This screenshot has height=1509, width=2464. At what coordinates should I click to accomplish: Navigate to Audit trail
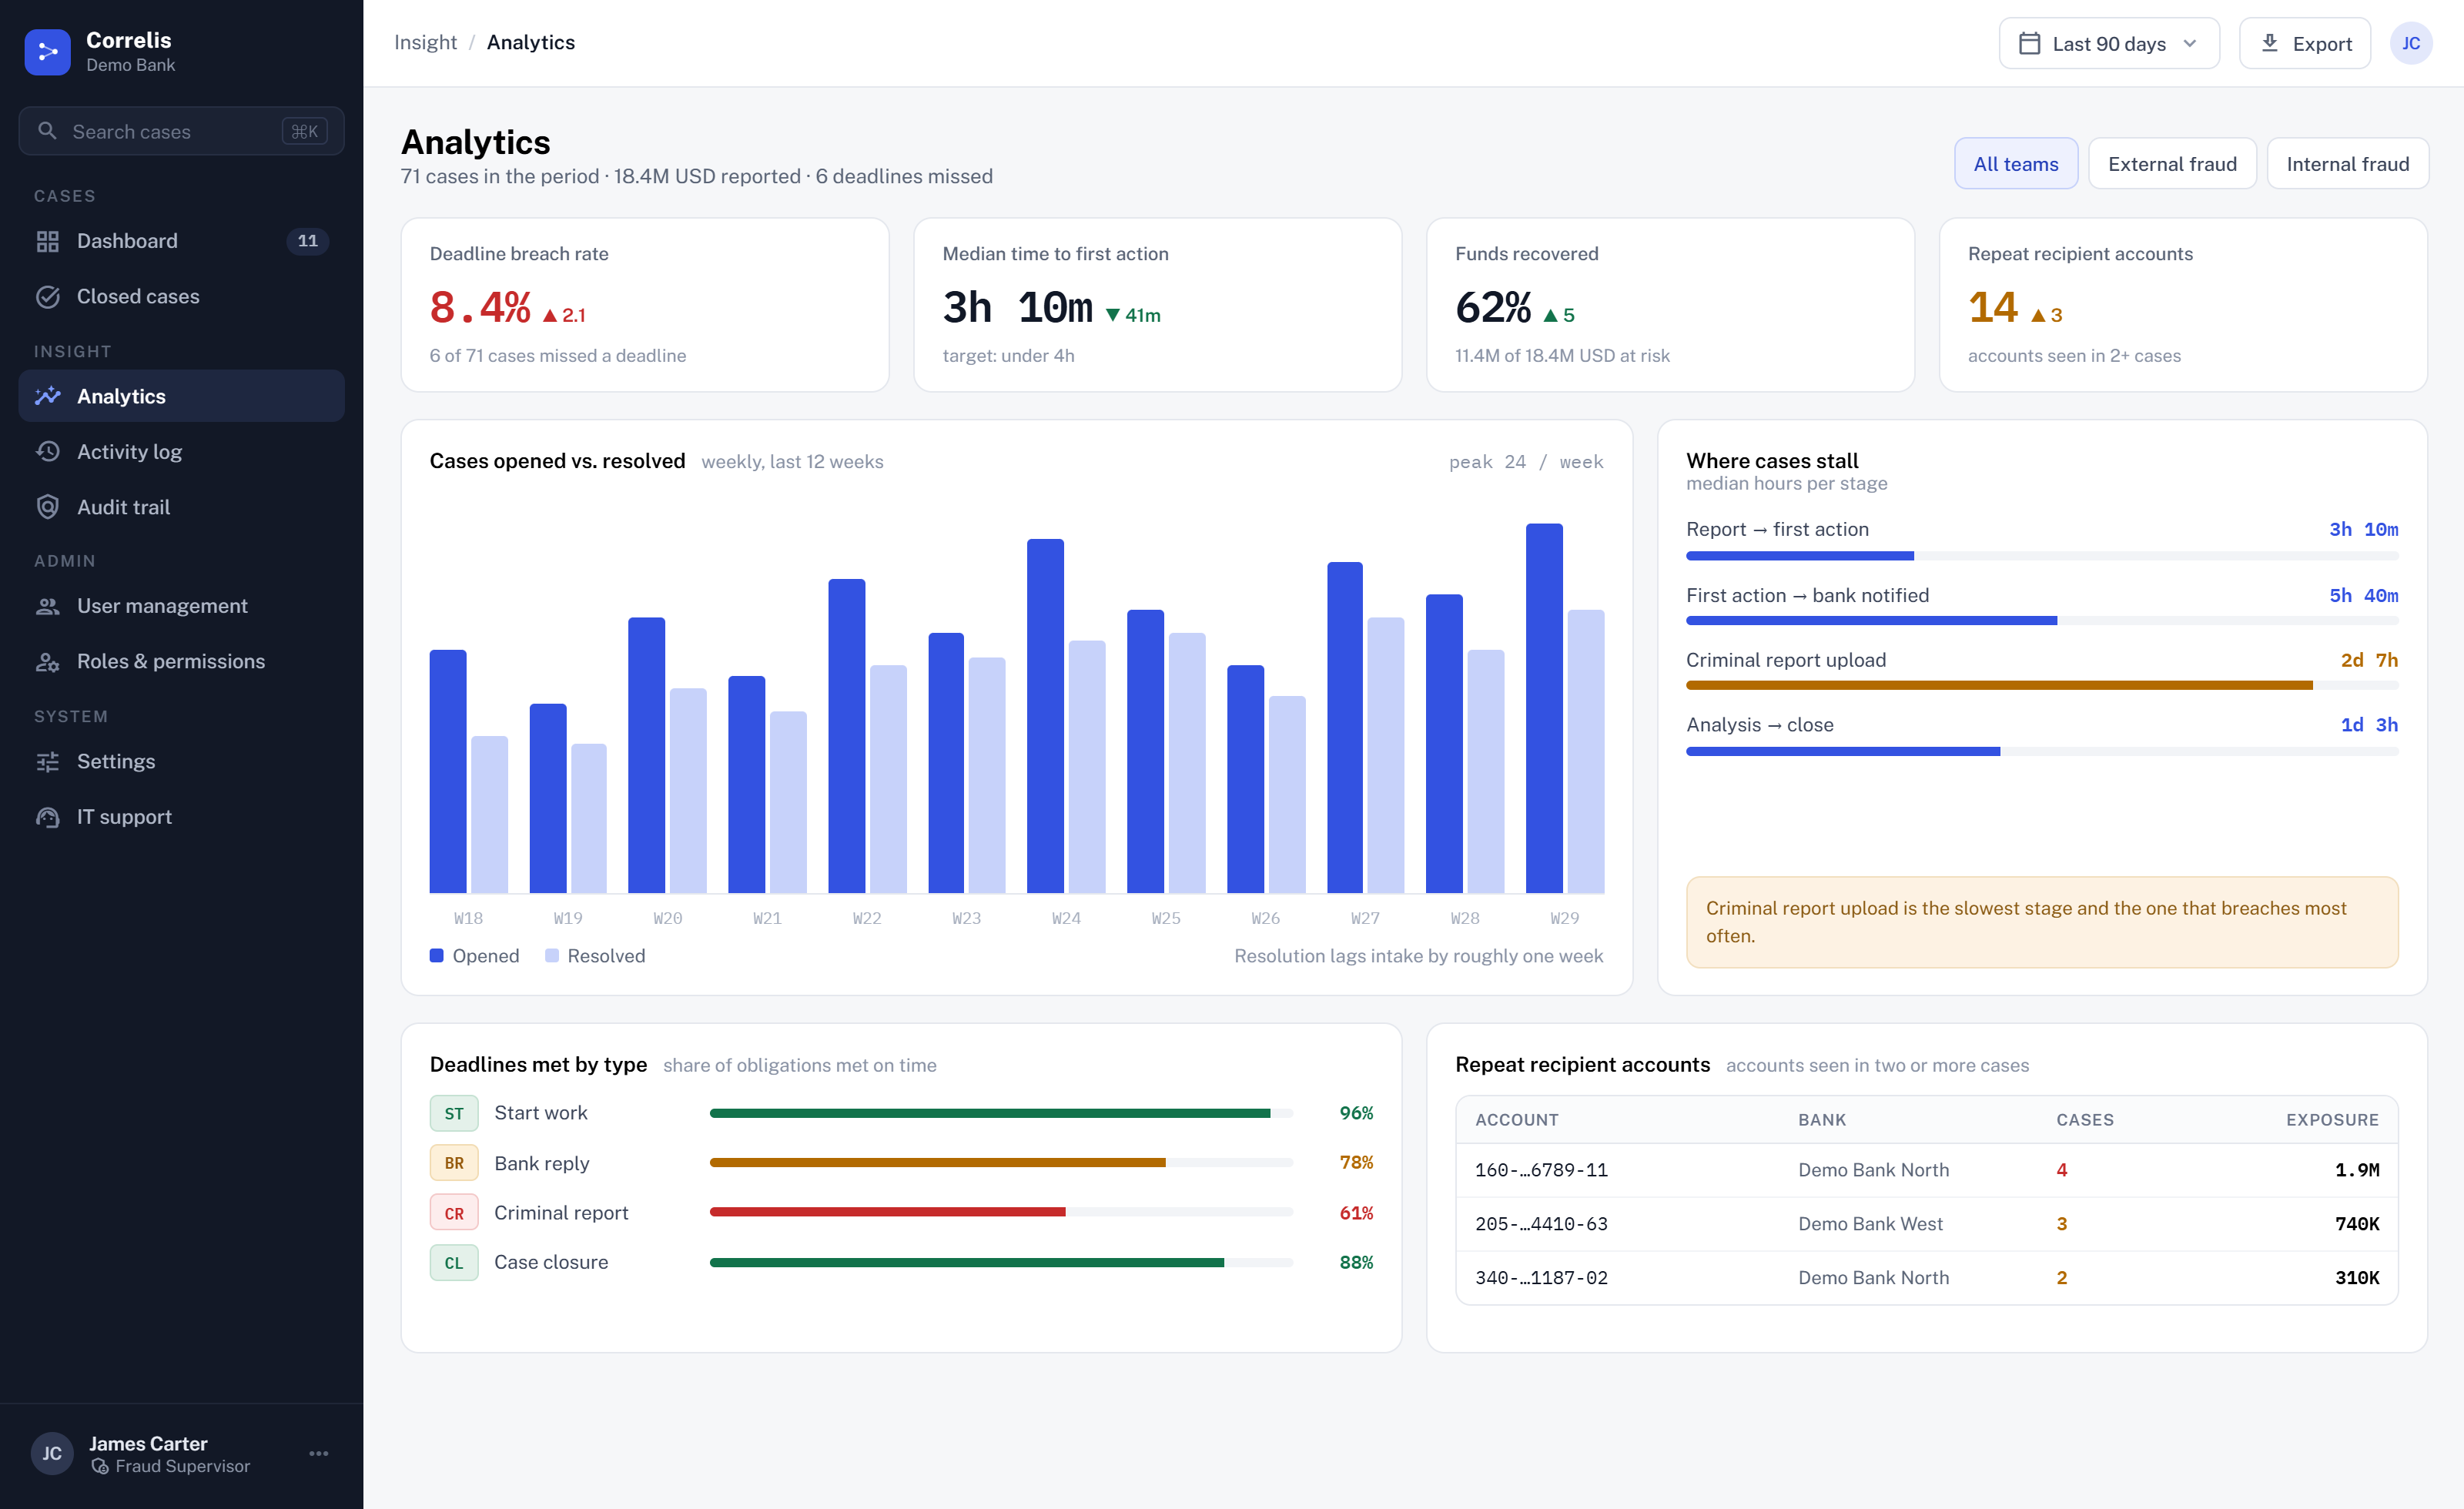(181, 507)
